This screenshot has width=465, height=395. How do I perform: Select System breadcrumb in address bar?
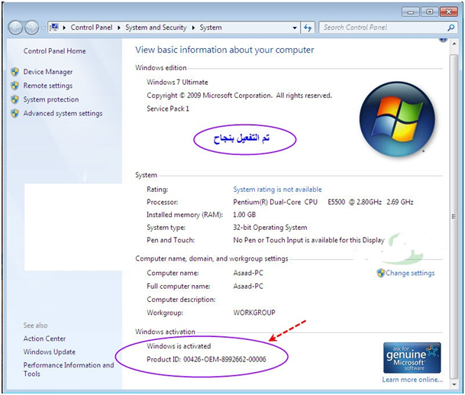click(x=211, y=28)
